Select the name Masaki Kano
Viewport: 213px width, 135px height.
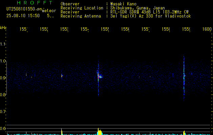pos(123,4)
